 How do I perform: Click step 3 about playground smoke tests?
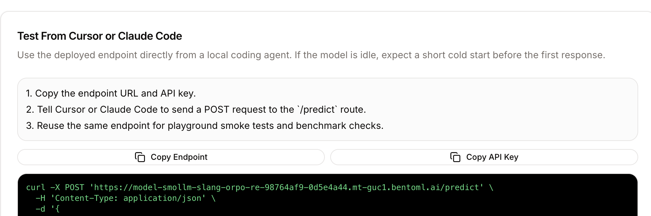(204, 125)
